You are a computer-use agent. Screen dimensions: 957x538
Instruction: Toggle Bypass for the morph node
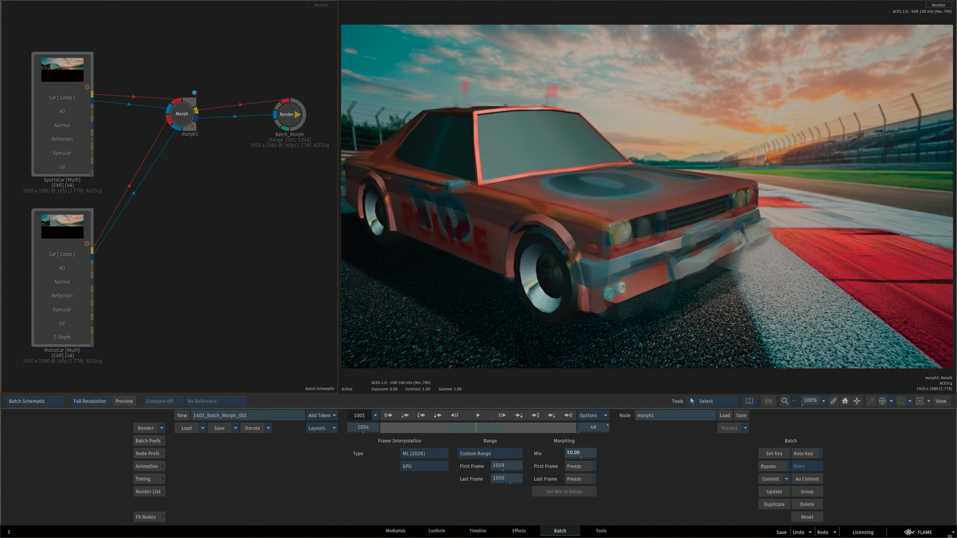768,466
